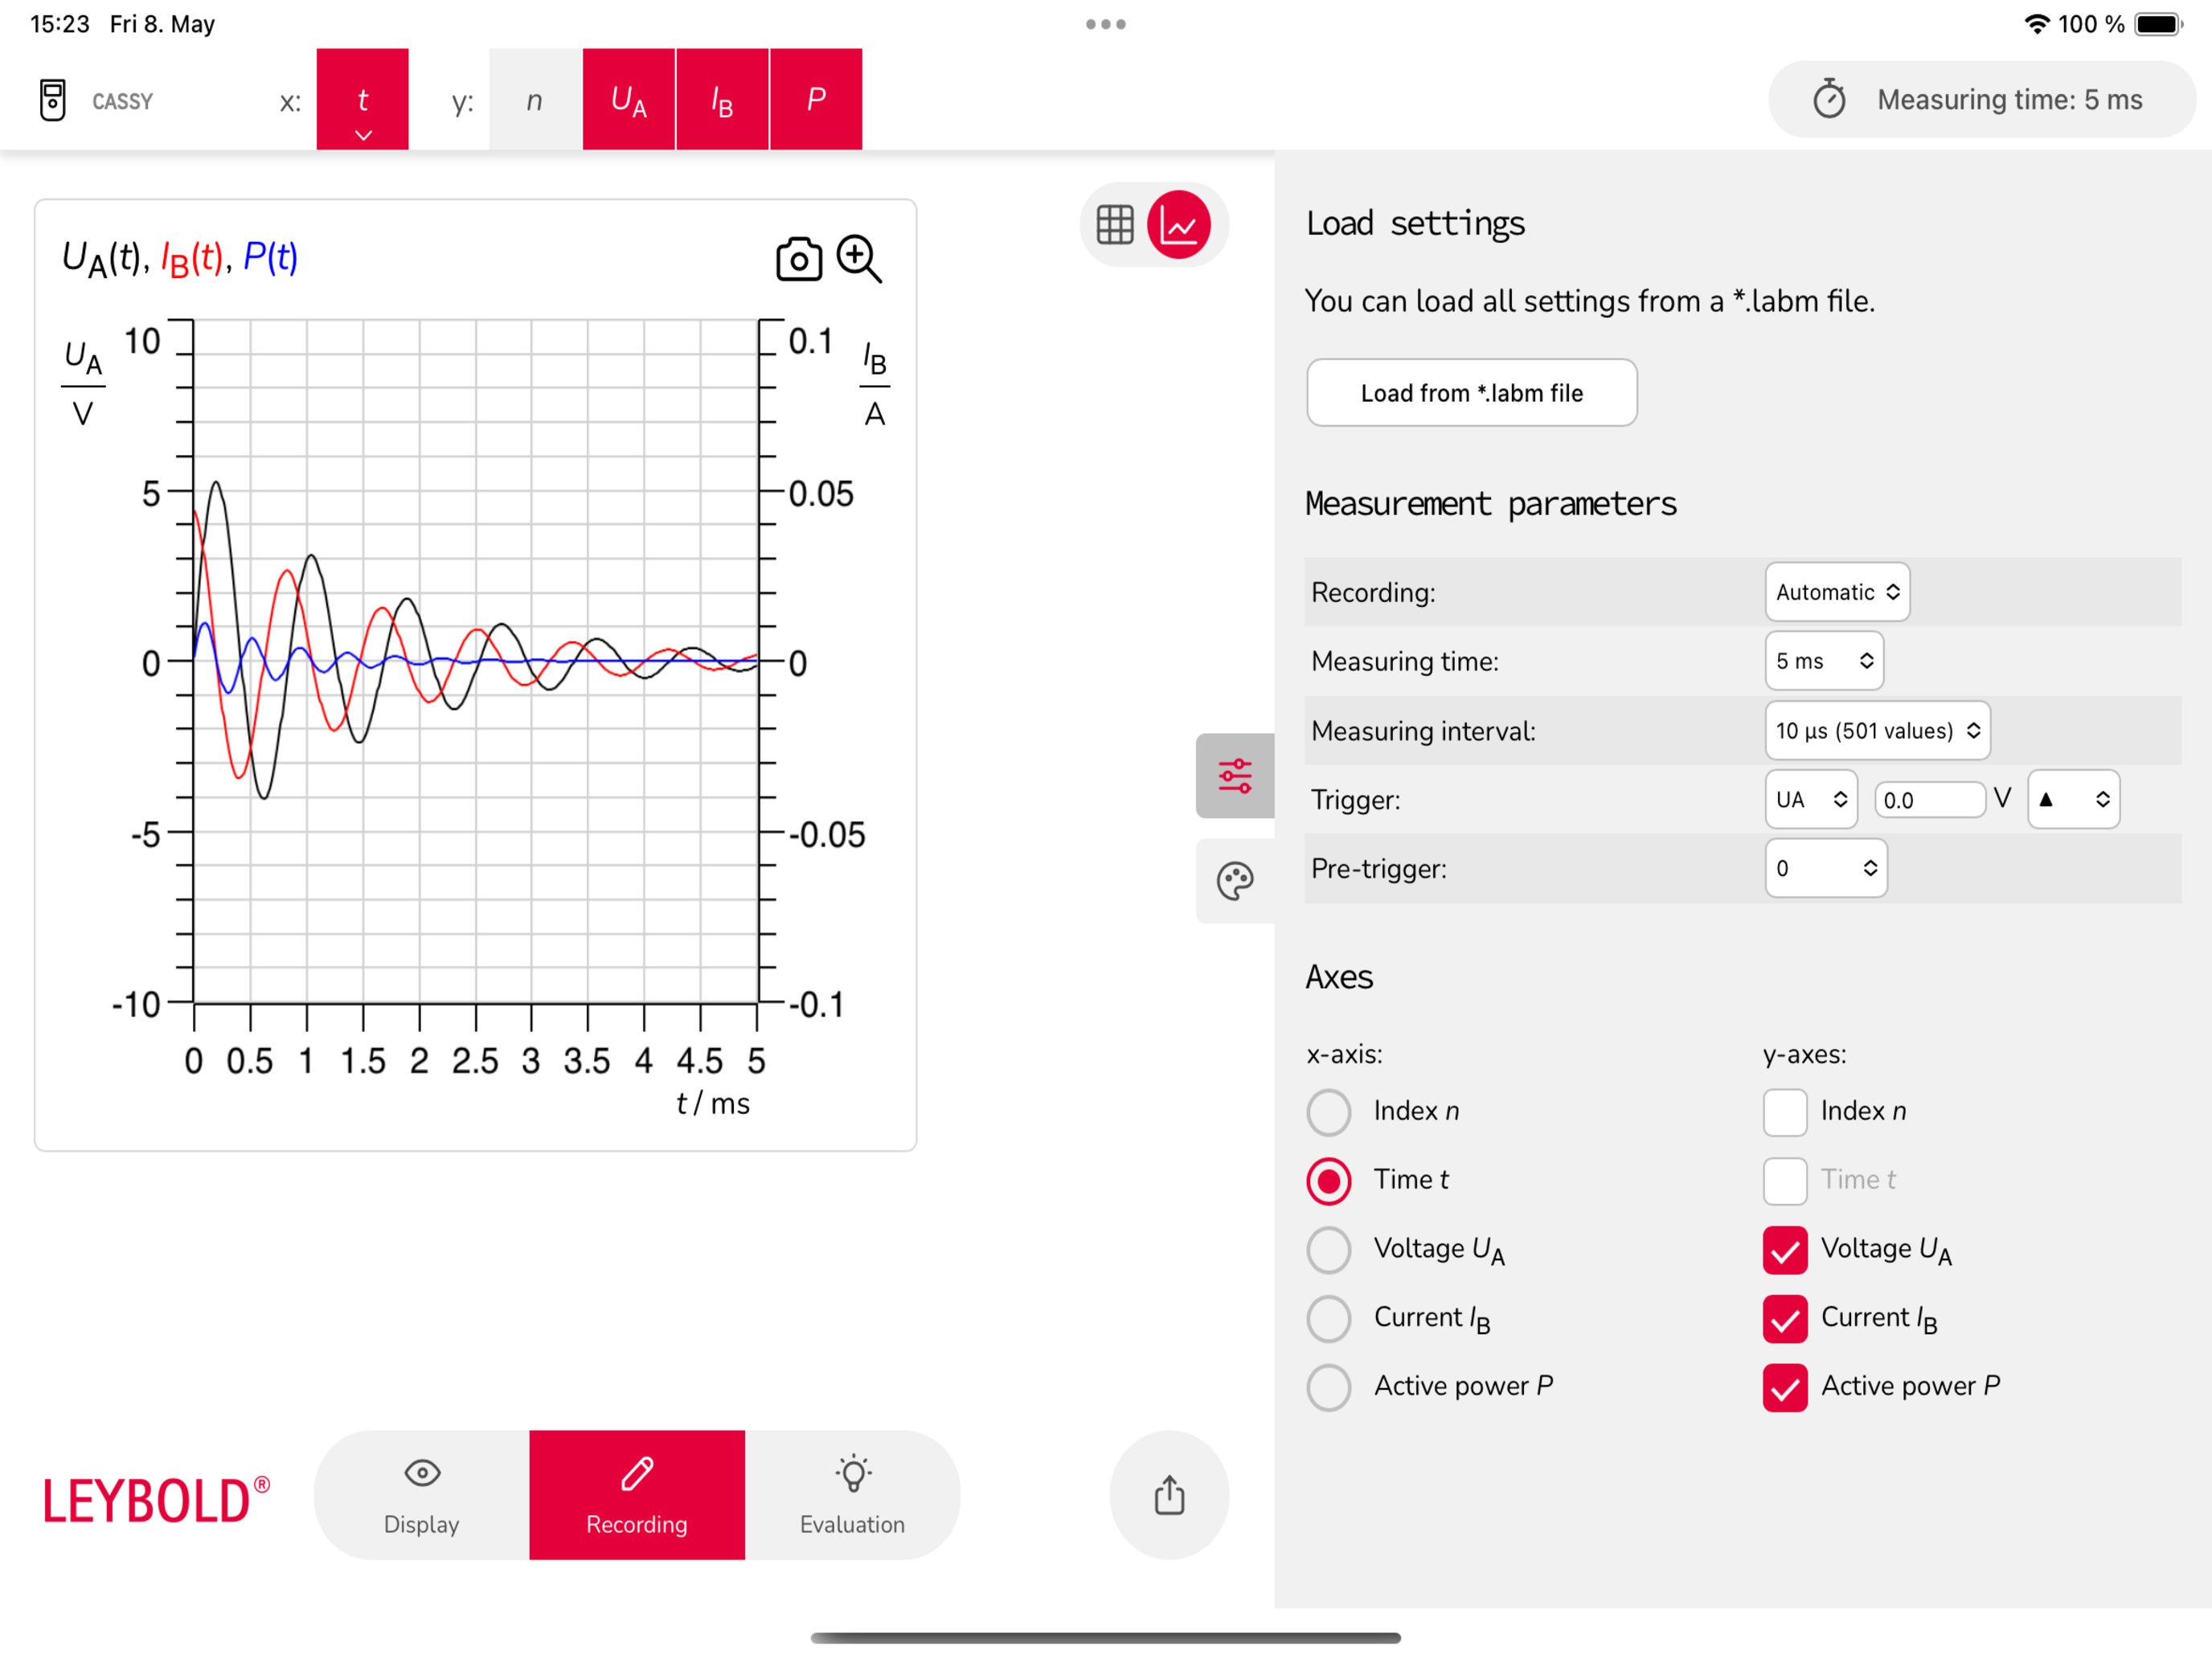Tap the LEYBOLD logo
This screenshot has width=2212, height=1659.
pyautogui.click(x=156, y=1500)
